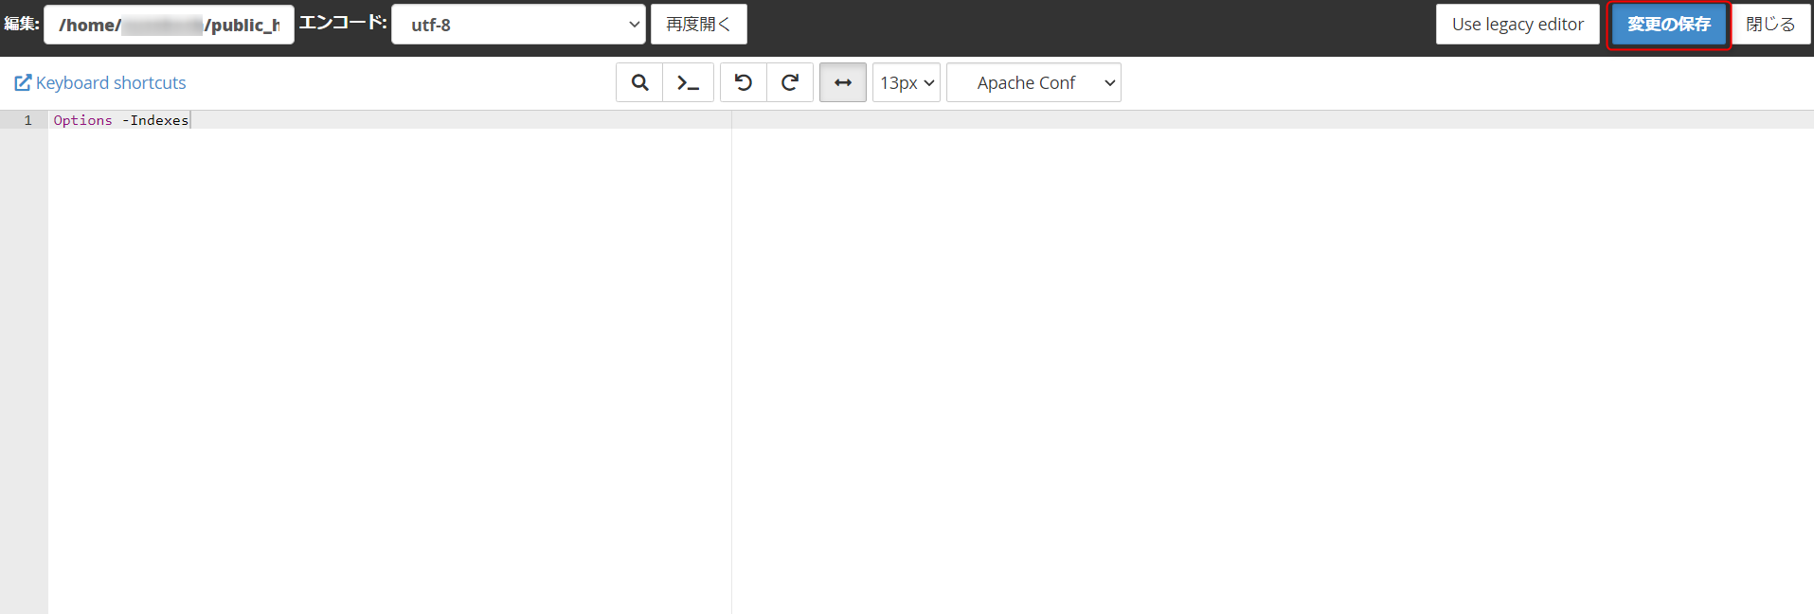Click the -Indexes text in line 1
This screenshot has width=1814, height=614.
(157, 120)
